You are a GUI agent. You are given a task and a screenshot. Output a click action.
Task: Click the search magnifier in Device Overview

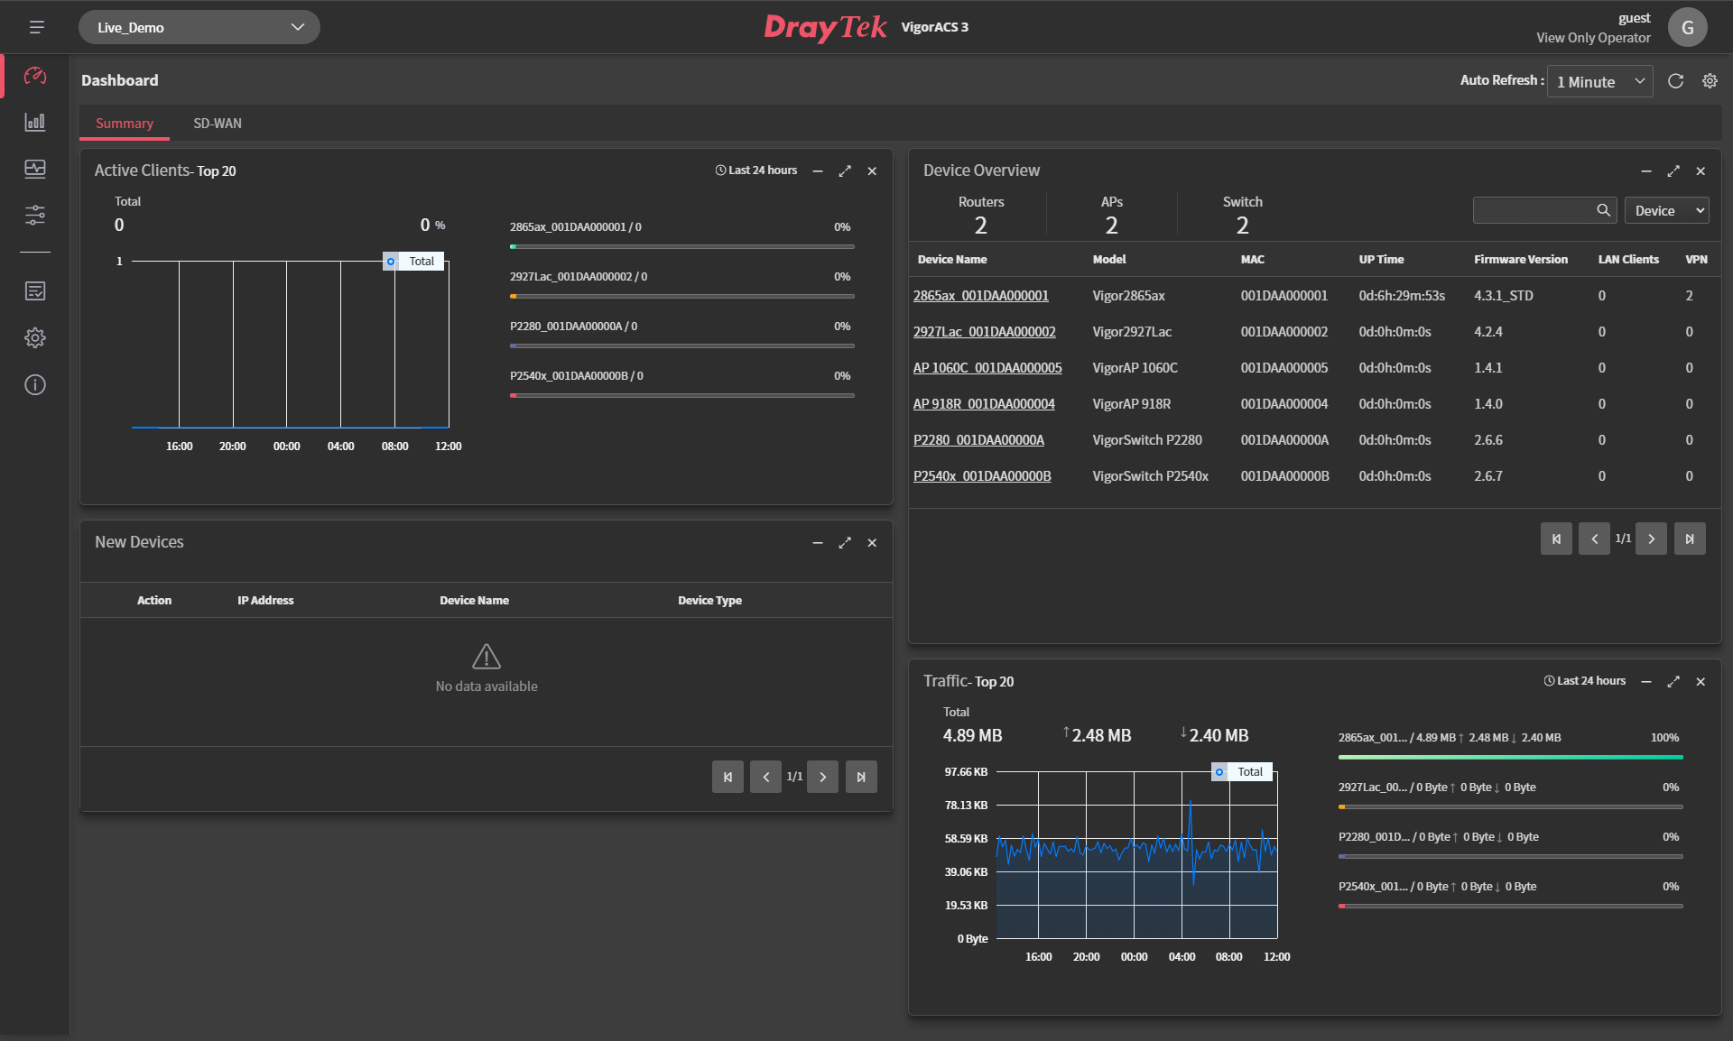click(1603, 210)
